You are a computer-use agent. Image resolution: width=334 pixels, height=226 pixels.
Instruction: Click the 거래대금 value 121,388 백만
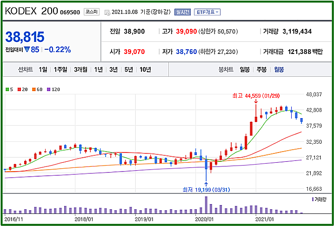[x=305, y=52]
